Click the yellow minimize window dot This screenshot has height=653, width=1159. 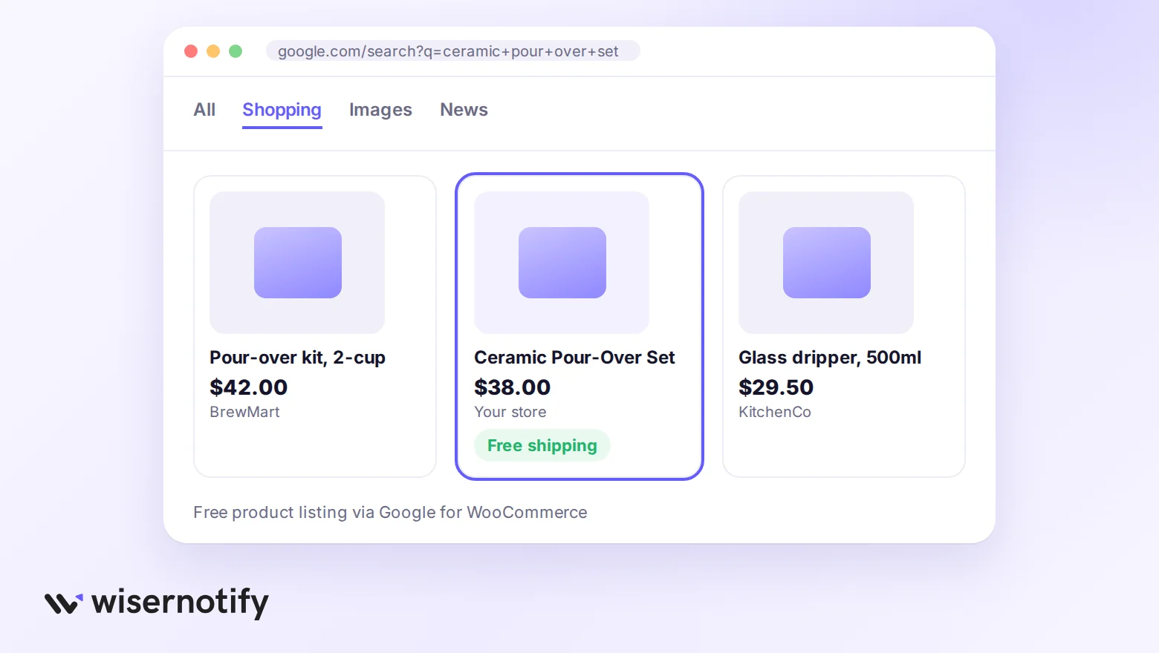(213, 51)
